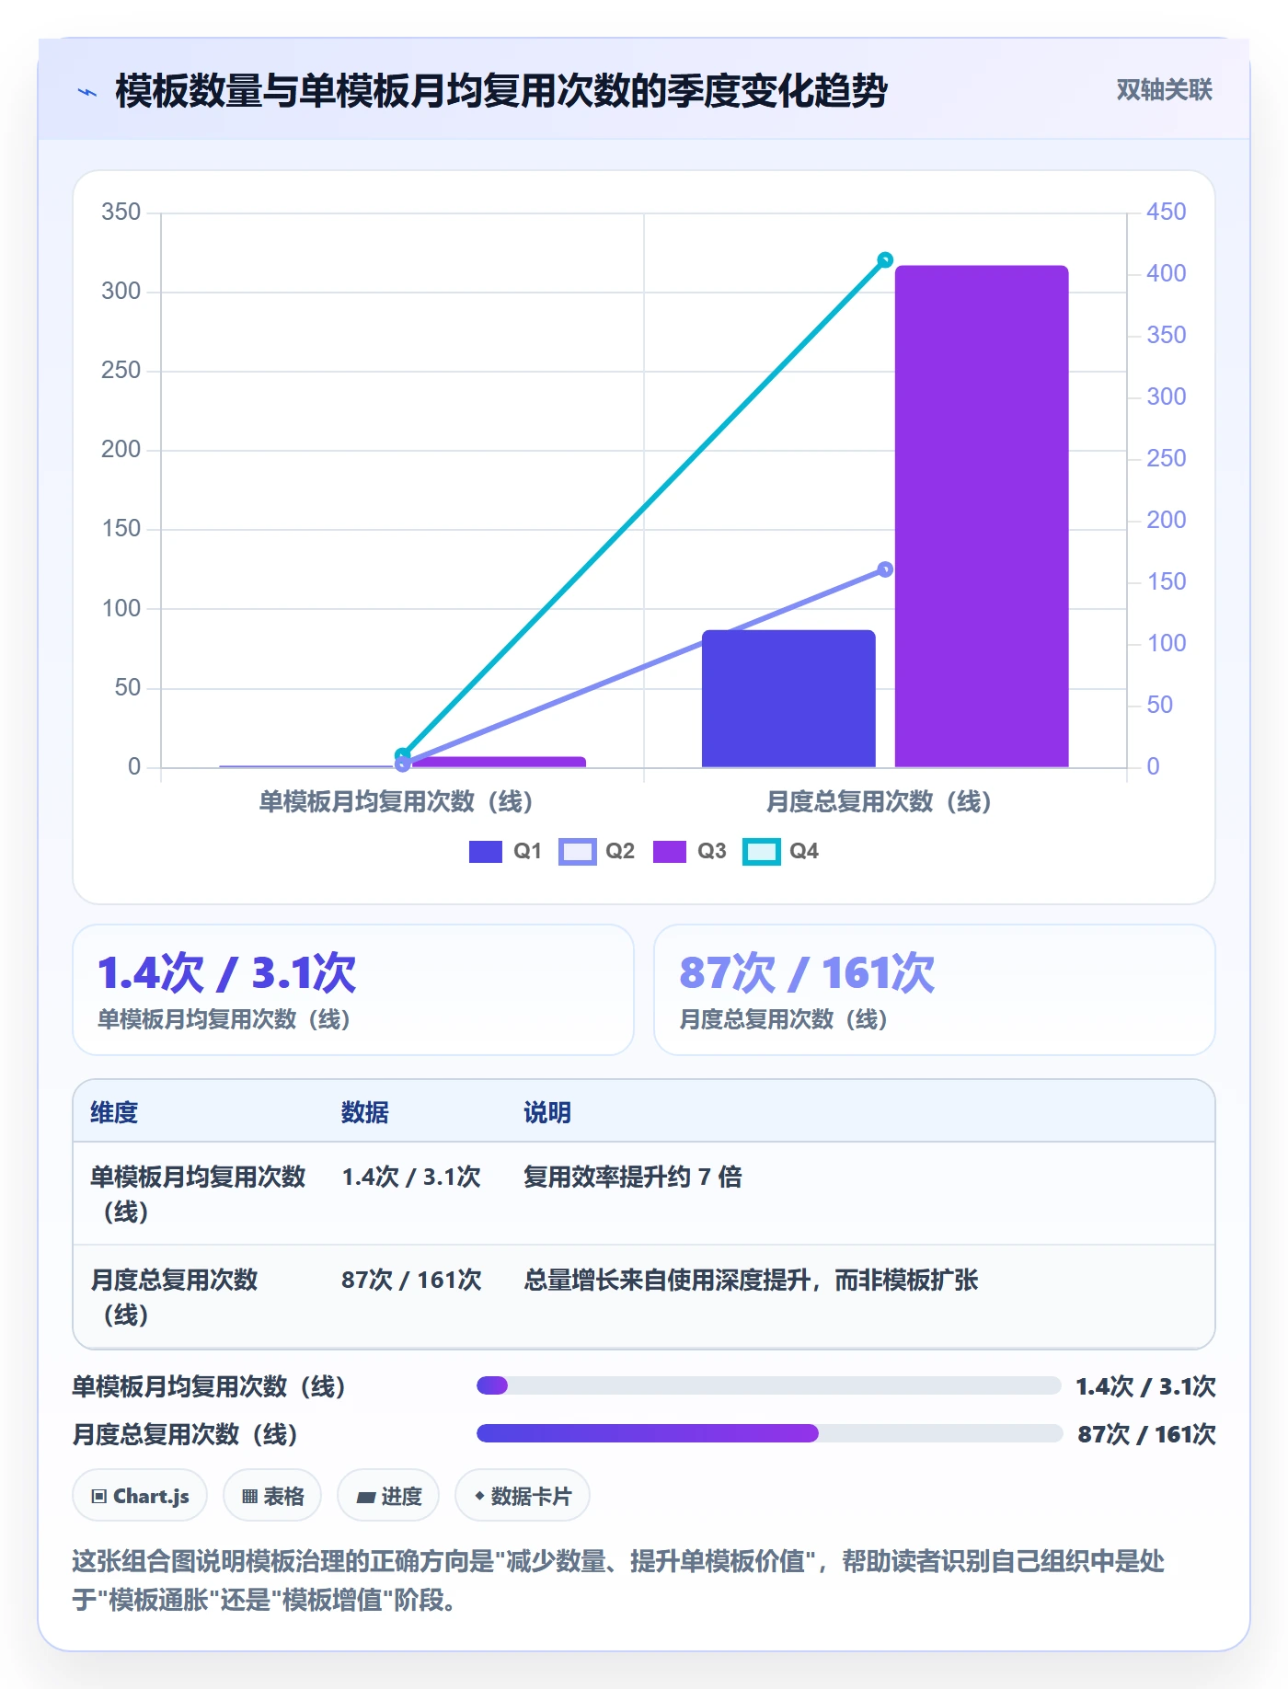Toggle the Q2 legend color swatch

coord(577,851)
